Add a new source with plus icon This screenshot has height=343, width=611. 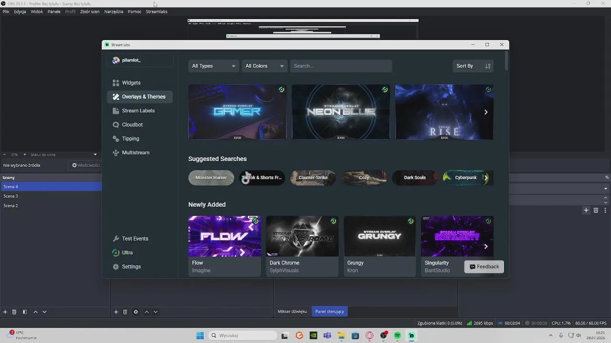click(x=116, y=312)
